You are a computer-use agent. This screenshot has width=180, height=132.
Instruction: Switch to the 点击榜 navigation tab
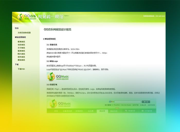point(91,111)
